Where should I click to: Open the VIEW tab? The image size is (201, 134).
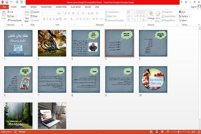pyautogui.click(x=97, y=7)
